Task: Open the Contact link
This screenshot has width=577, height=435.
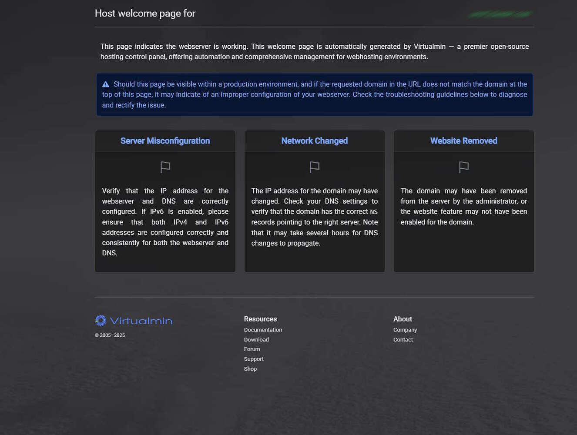Action: pos(403,339)
